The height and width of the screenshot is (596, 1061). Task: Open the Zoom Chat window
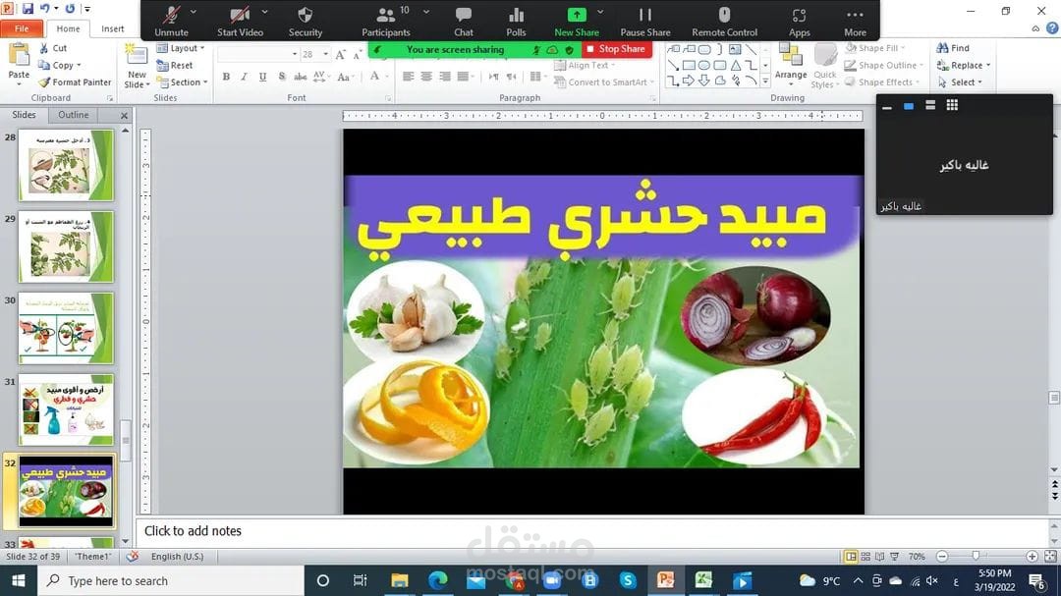[x=464, y=21]
